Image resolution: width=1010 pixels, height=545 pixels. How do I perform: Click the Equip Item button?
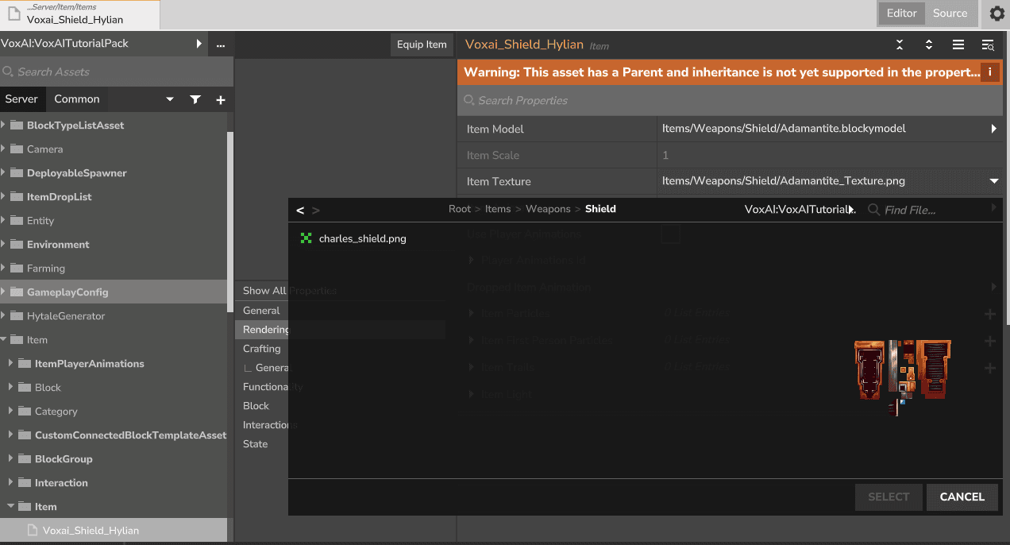421,44
